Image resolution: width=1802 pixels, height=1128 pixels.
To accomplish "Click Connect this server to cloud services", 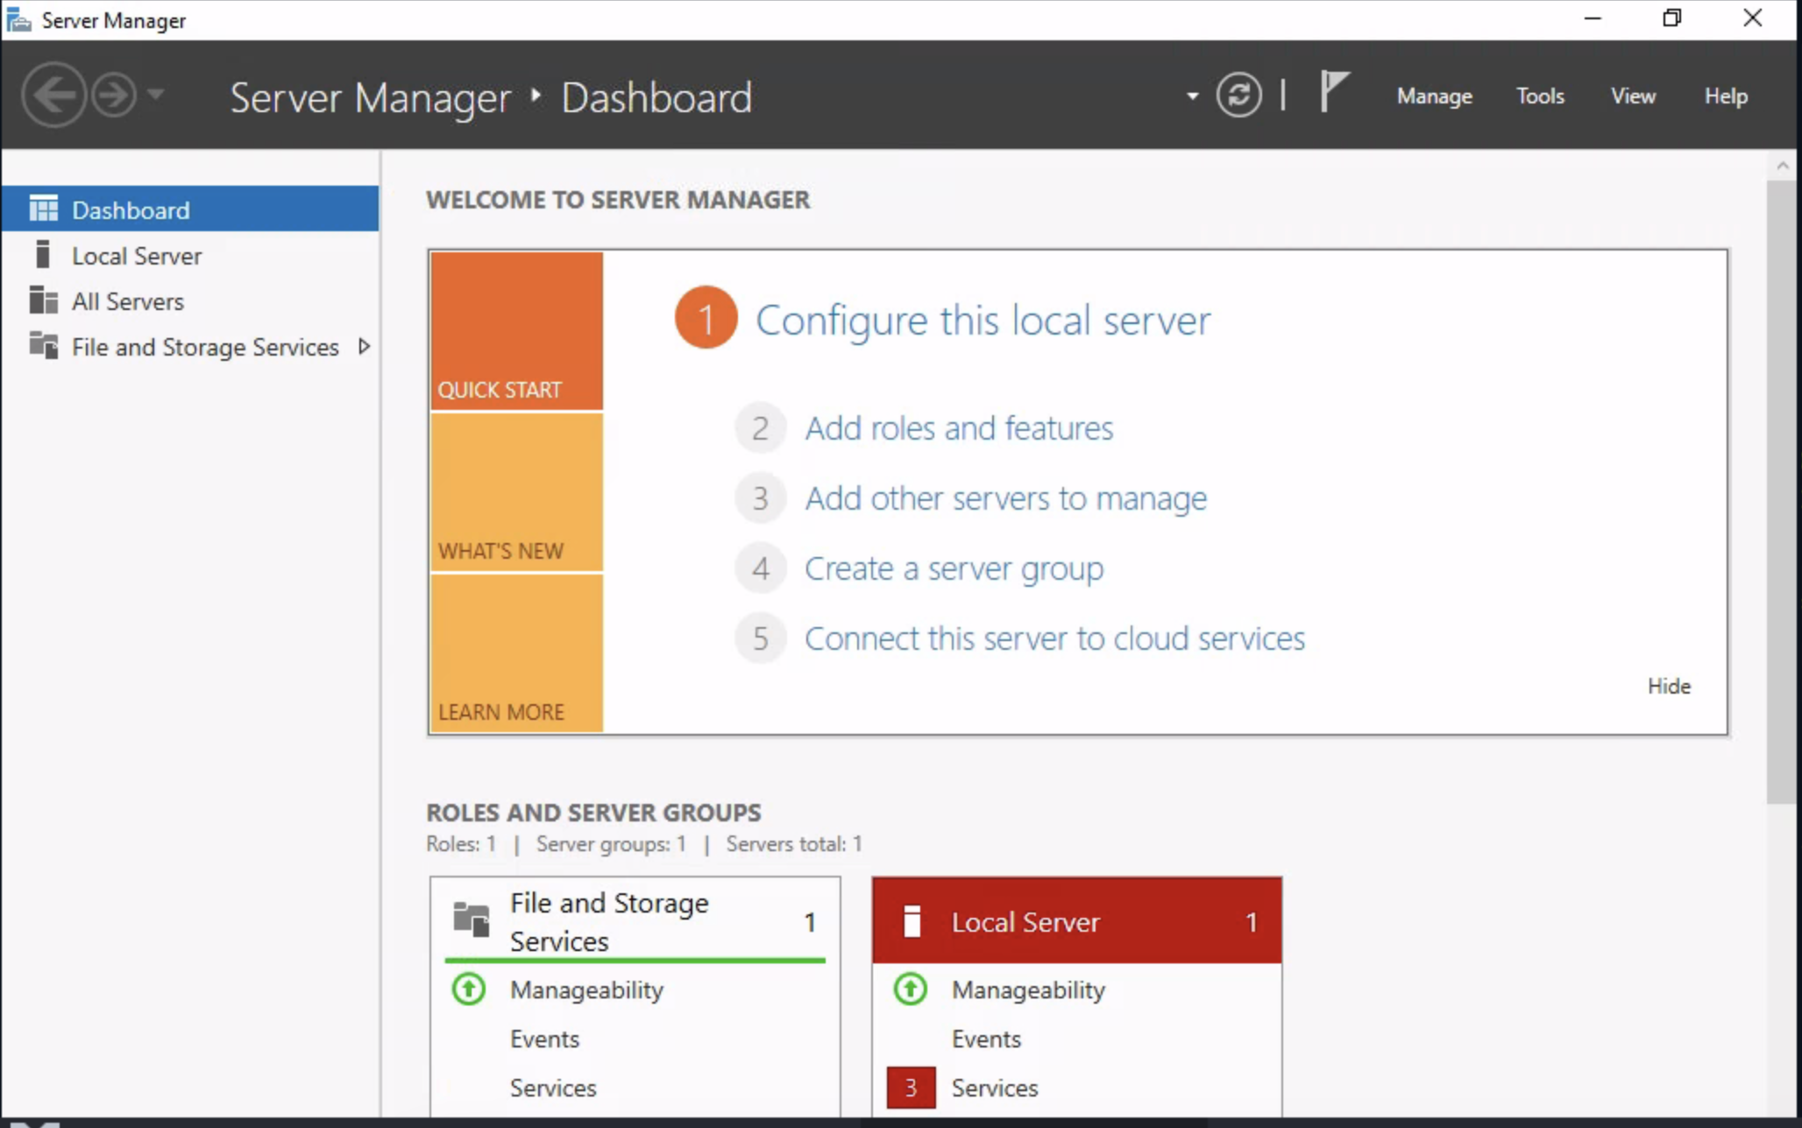I will tap(1054, 638).
